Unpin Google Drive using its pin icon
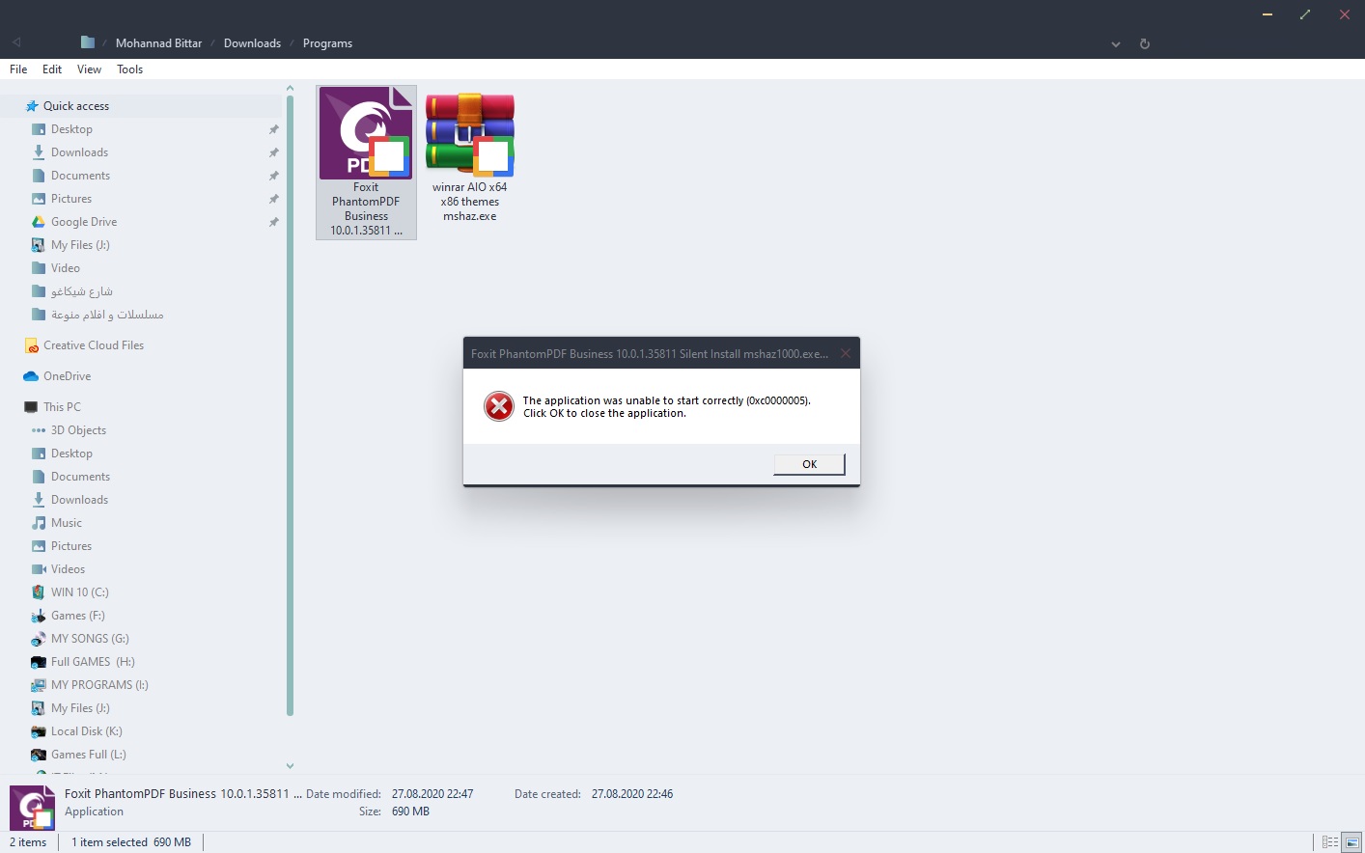Screen dimensions: 1365x853 (274, 222)
